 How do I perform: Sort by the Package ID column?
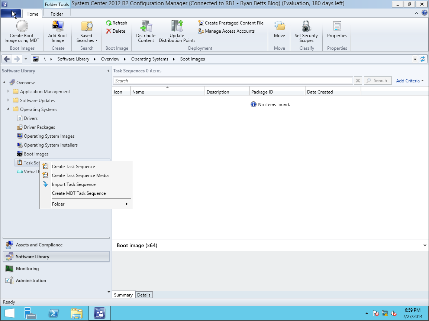(277, 92)
